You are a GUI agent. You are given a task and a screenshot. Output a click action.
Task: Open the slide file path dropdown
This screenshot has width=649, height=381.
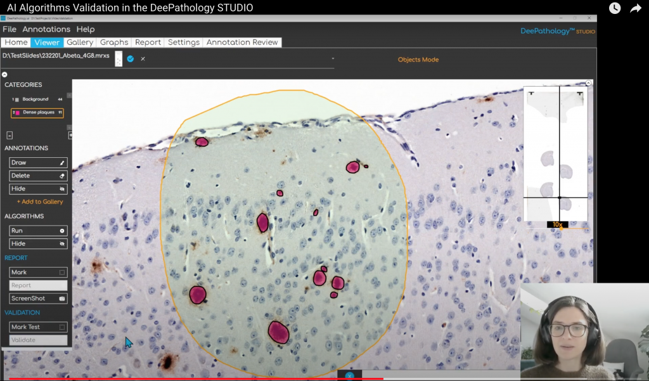[333, 59]
